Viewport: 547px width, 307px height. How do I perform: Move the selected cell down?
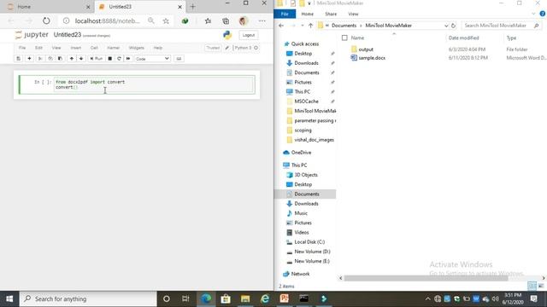click(81, 59)
